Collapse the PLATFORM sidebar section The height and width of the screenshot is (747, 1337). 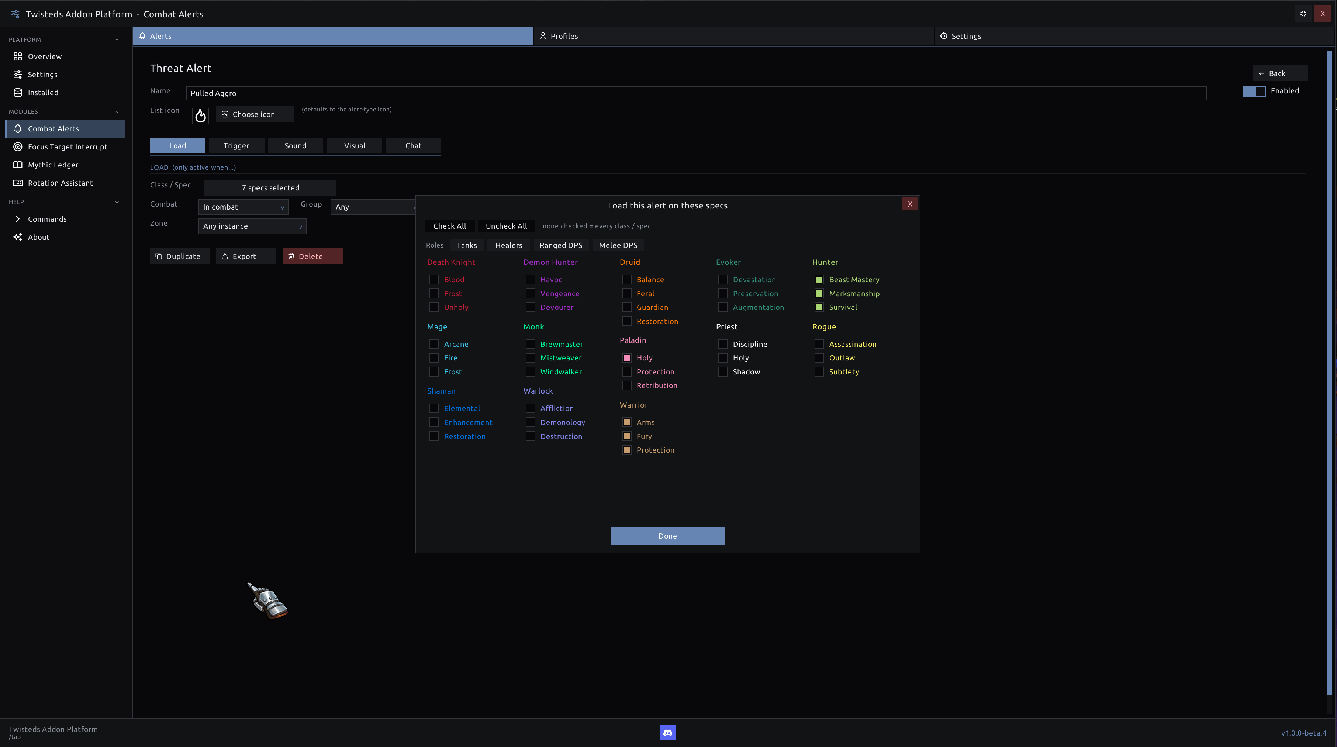click(117, 39)
